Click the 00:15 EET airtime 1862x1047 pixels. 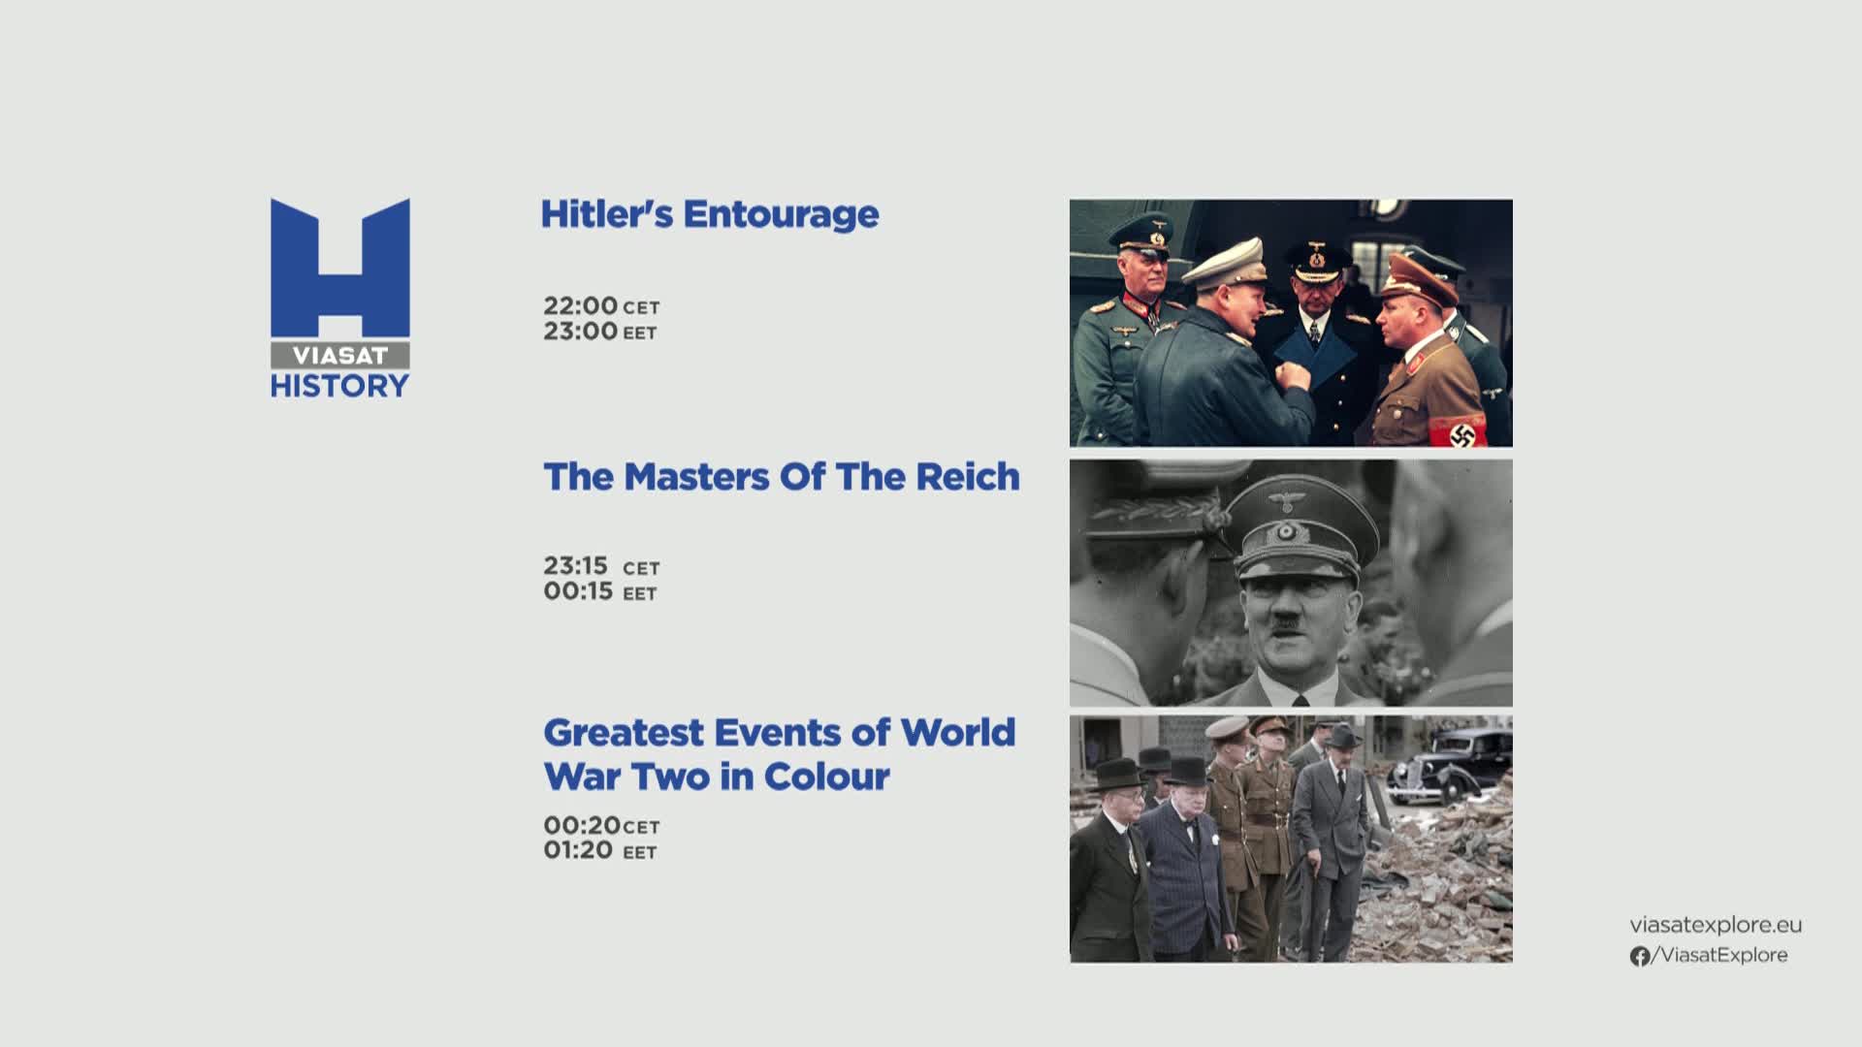[x=599, y=591]
